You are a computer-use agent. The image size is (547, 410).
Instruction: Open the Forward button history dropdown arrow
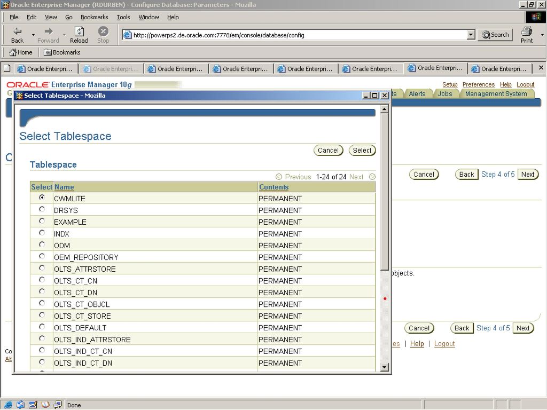coord(64,35)
